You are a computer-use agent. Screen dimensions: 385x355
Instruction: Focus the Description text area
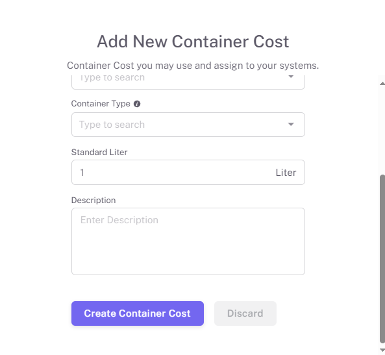[188, 241]
